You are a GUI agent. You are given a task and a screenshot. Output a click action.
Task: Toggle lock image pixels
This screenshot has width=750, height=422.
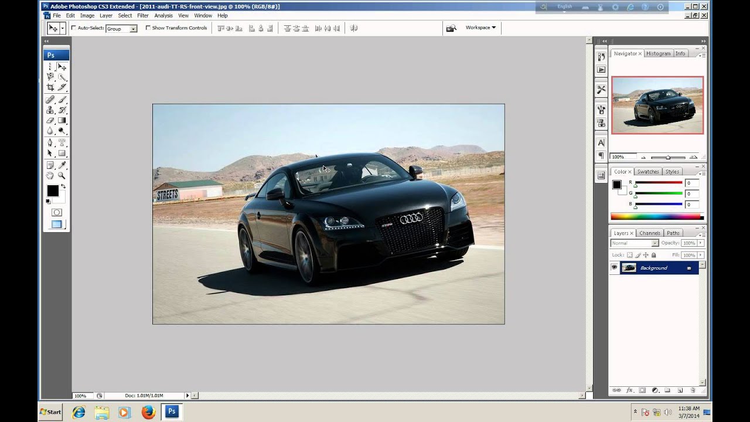point(638,255)
